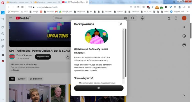Open the video thumbnail below the filter chips
The height and width of the screenshot is (102, 192).
click(38, 93)
